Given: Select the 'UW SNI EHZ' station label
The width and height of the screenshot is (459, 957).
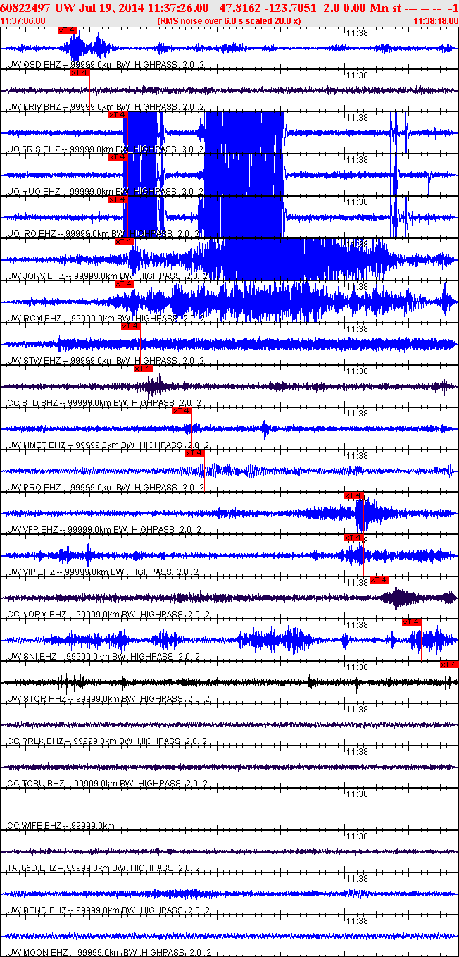Looking at the screenshot, I should coord(32,657).
